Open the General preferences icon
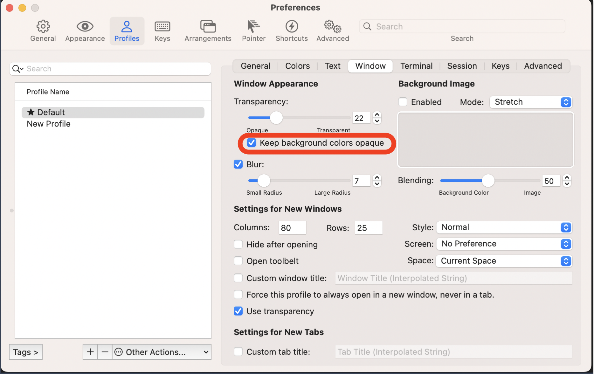 (x=43, y=30)
